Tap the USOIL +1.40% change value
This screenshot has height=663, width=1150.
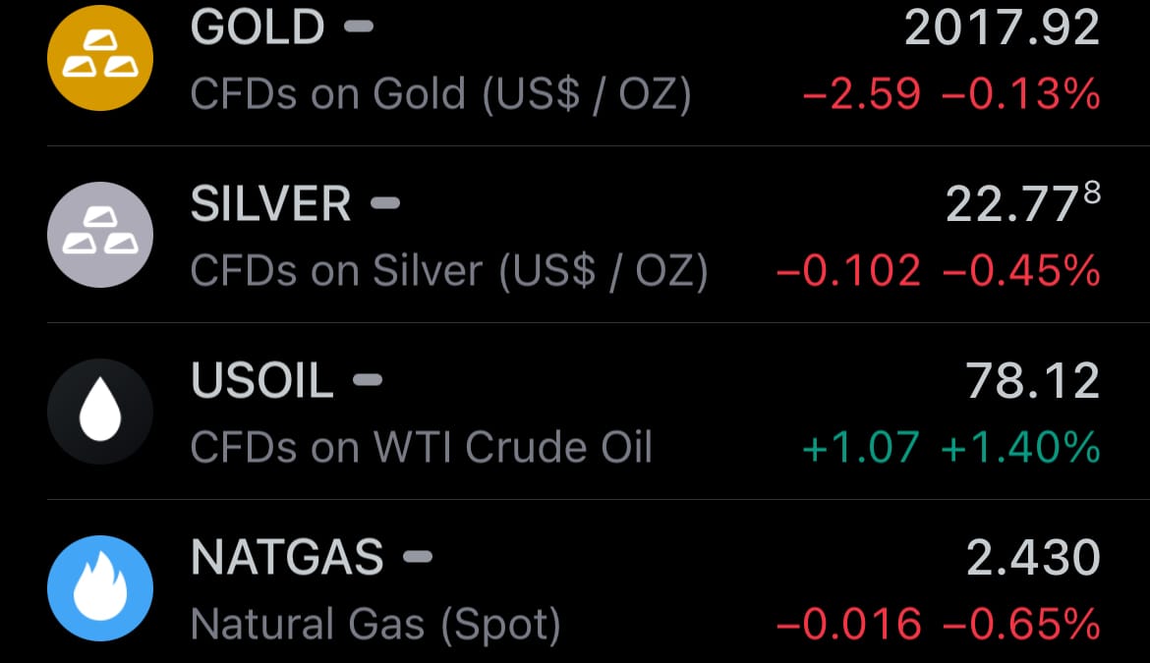coord(1020,447)
